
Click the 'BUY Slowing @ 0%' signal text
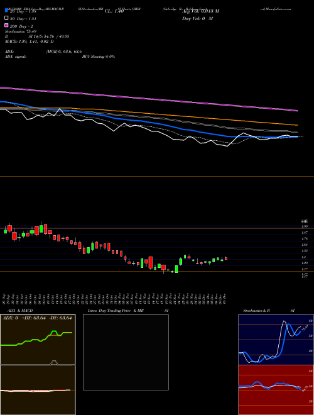point(99,57)
